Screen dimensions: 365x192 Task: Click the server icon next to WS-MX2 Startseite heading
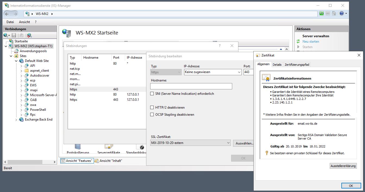point(67,33)
